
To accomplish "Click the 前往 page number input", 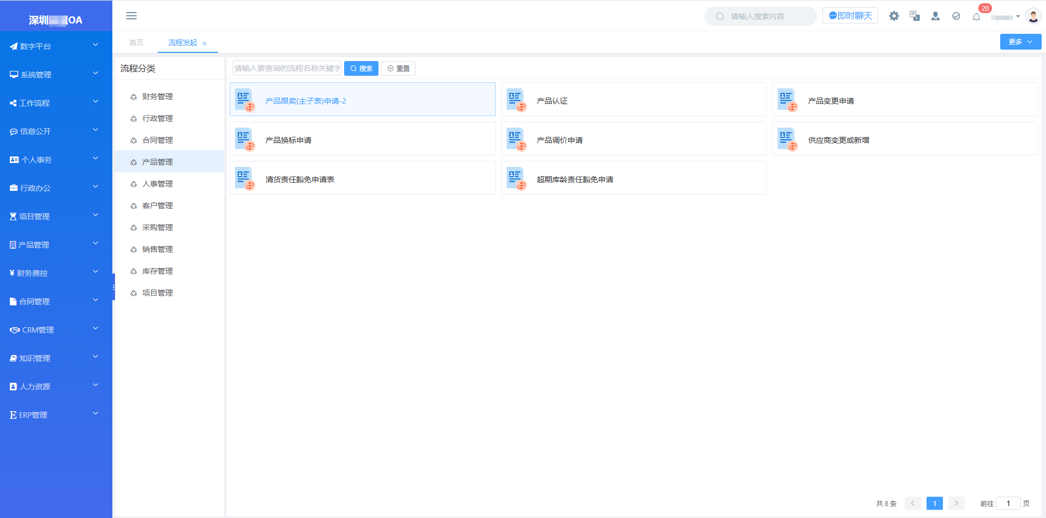I will 1008,503.
